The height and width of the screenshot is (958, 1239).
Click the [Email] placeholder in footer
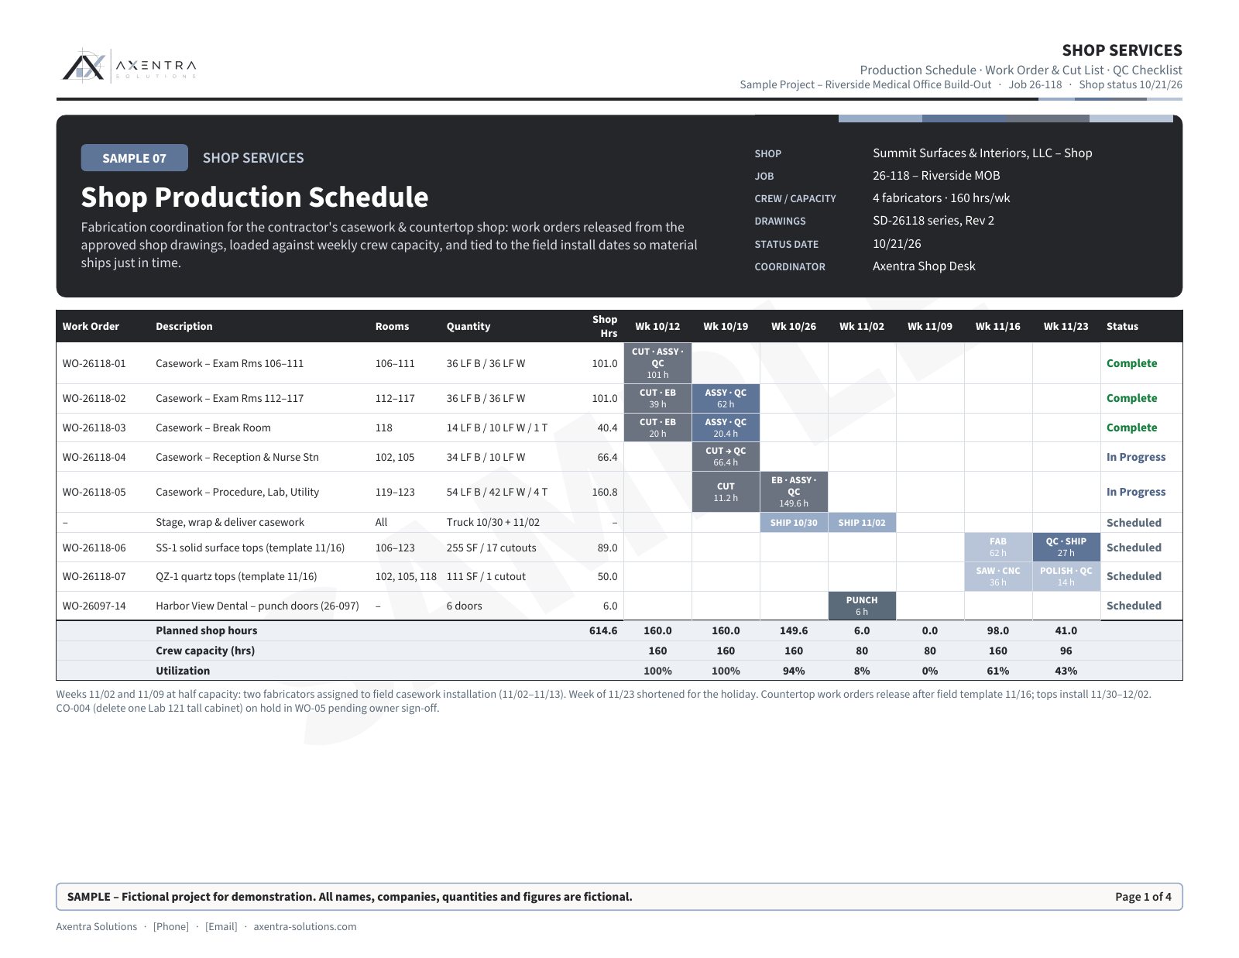tap(221, 926)
